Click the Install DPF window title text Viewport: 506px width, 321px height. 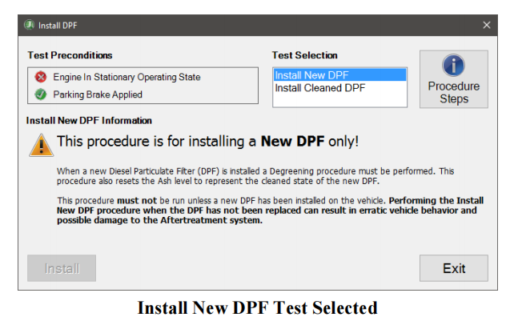coord(58,26)
